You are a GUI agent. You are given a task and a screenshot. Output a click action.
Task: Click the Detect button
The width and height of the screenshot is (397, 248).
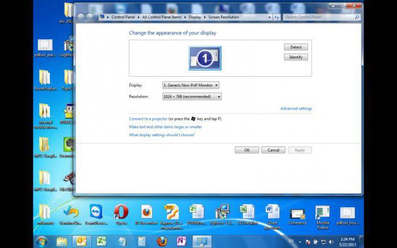pos(295,47)
